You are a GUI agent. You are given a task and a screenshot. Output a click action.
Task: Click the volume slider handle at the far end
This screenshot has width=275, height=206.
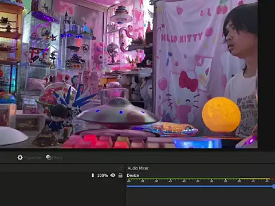tap(274, 187)
